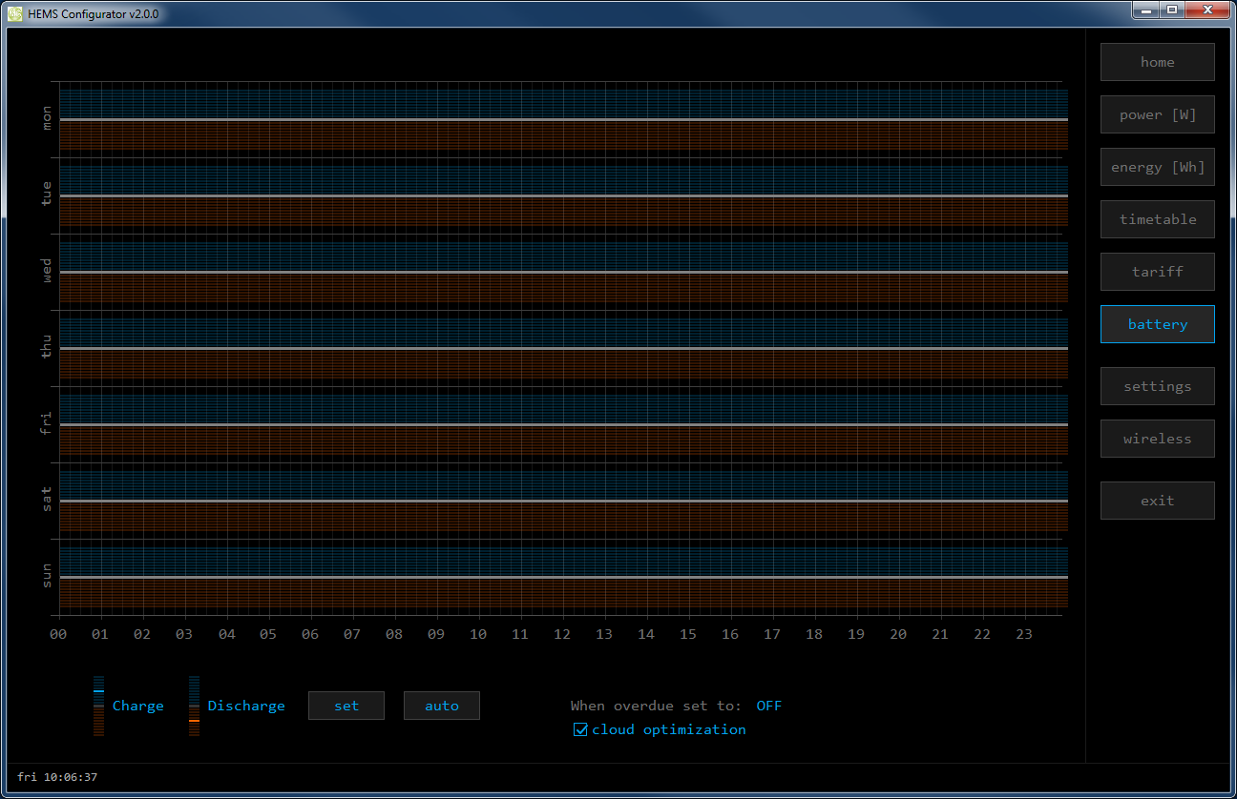Open the settings page
This screenshot has height=799, width=1237.
(1157, 386)
